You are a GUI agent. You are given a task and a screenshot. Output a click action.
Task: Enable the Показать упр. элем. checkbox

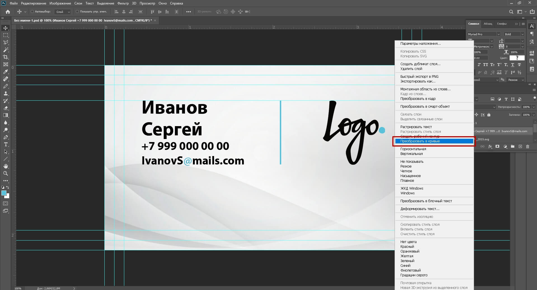(77, 12)
